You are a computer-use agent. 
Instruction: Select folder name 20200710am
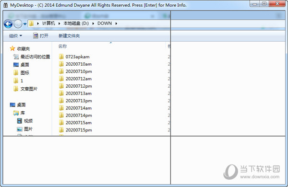click(x=79, y=64)
